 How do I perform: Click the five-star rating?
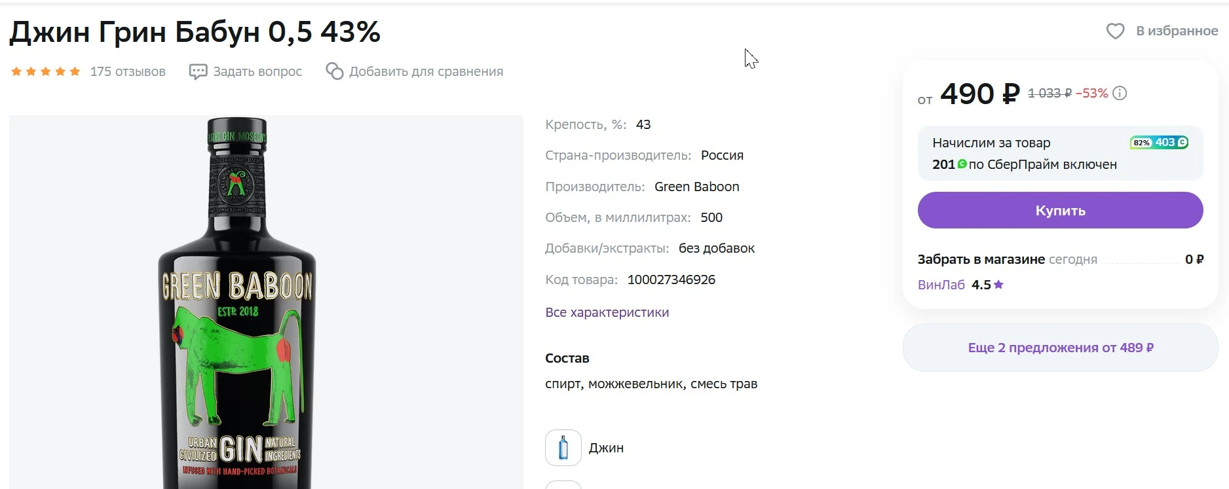click(x=46, y=71)
